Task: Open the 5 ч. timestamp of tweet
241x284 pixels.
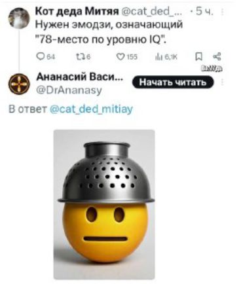Action: pos(204,11)
